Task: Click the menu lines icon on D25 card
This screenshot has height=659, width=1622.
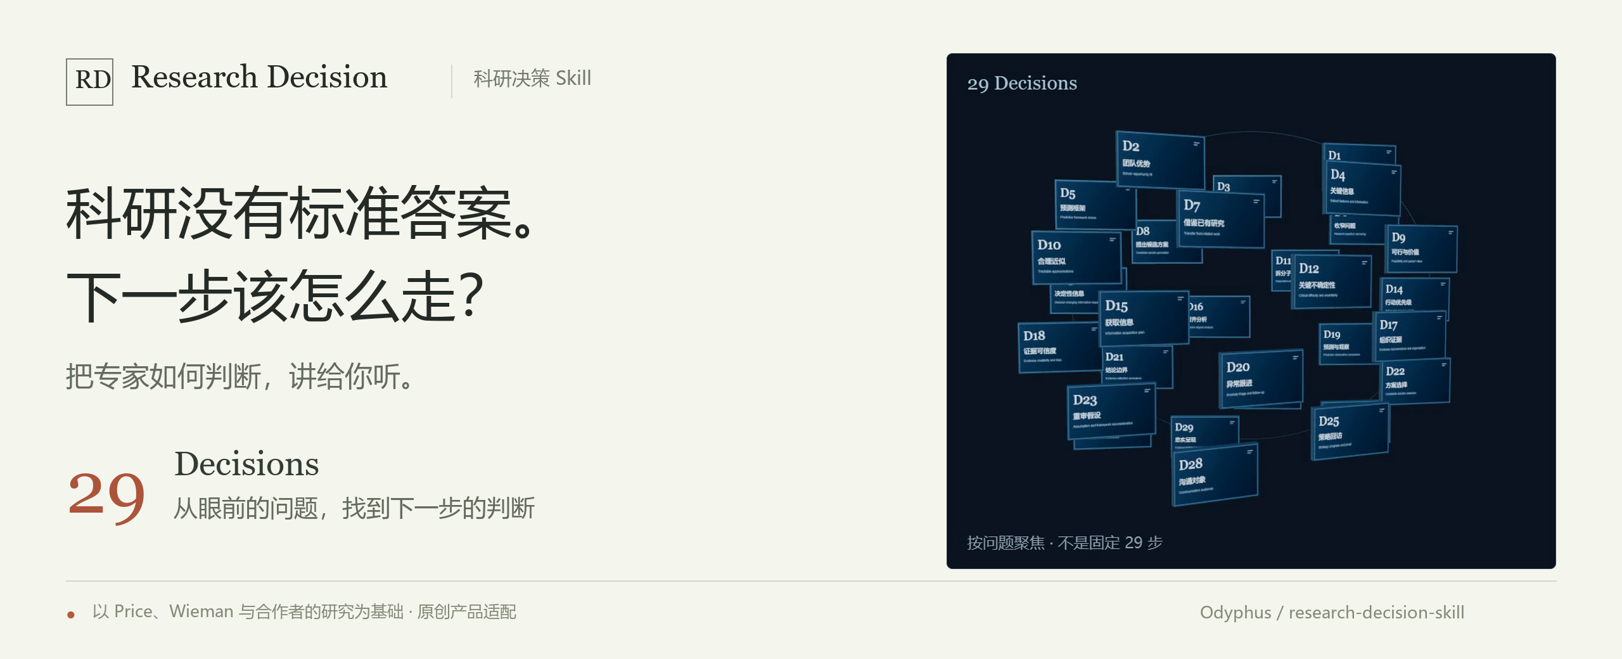Action: [x=1382, y=410]
